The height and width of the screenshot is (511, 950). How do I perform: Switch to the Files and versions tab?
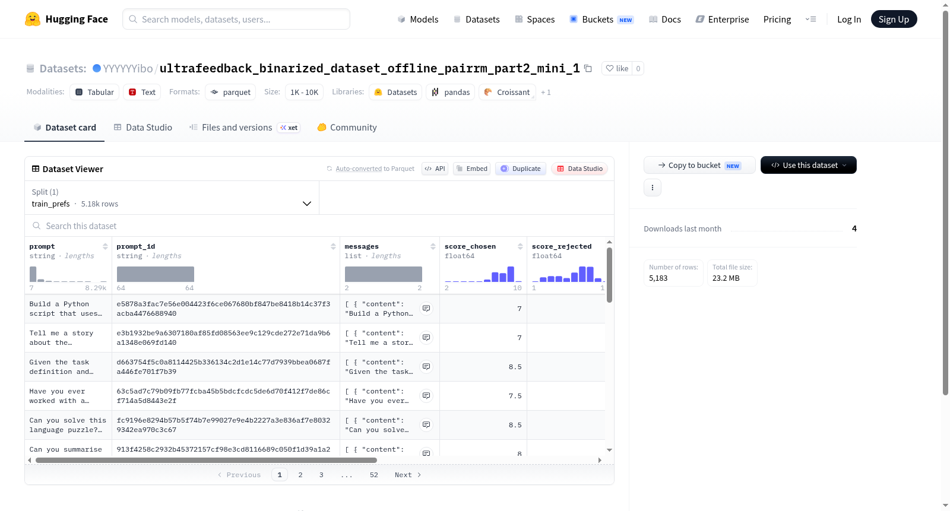coord(244,127)
